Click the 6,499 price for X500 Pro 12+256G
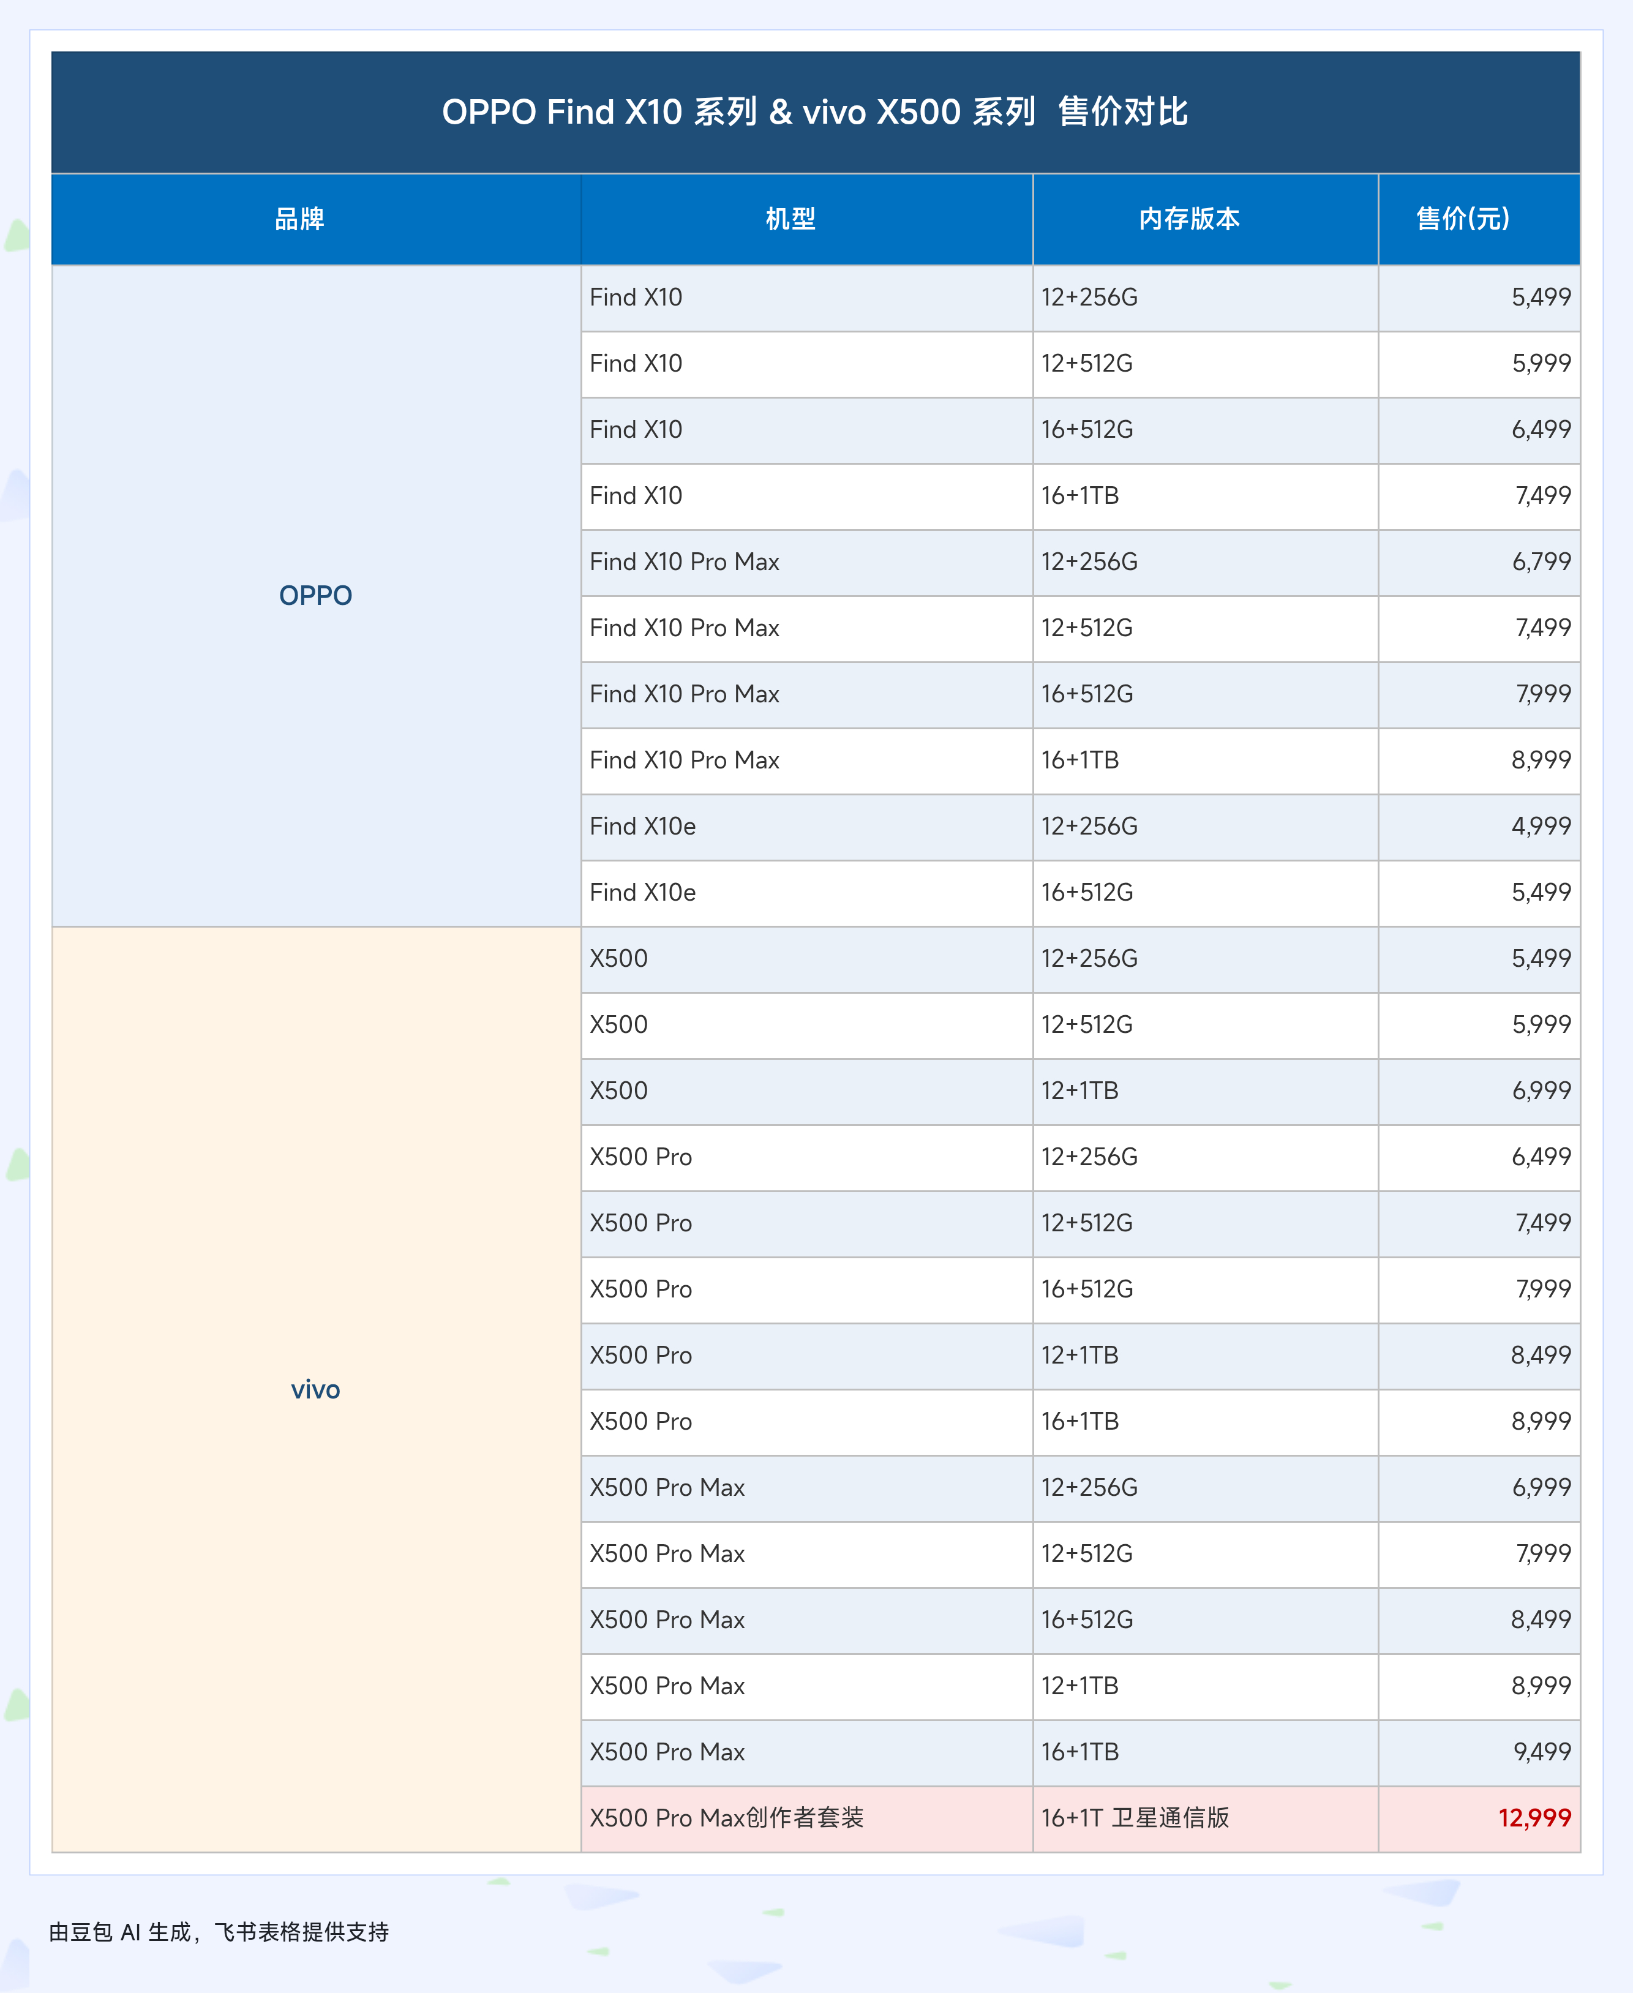1633x1993 pixels. pos(1479,1158)
